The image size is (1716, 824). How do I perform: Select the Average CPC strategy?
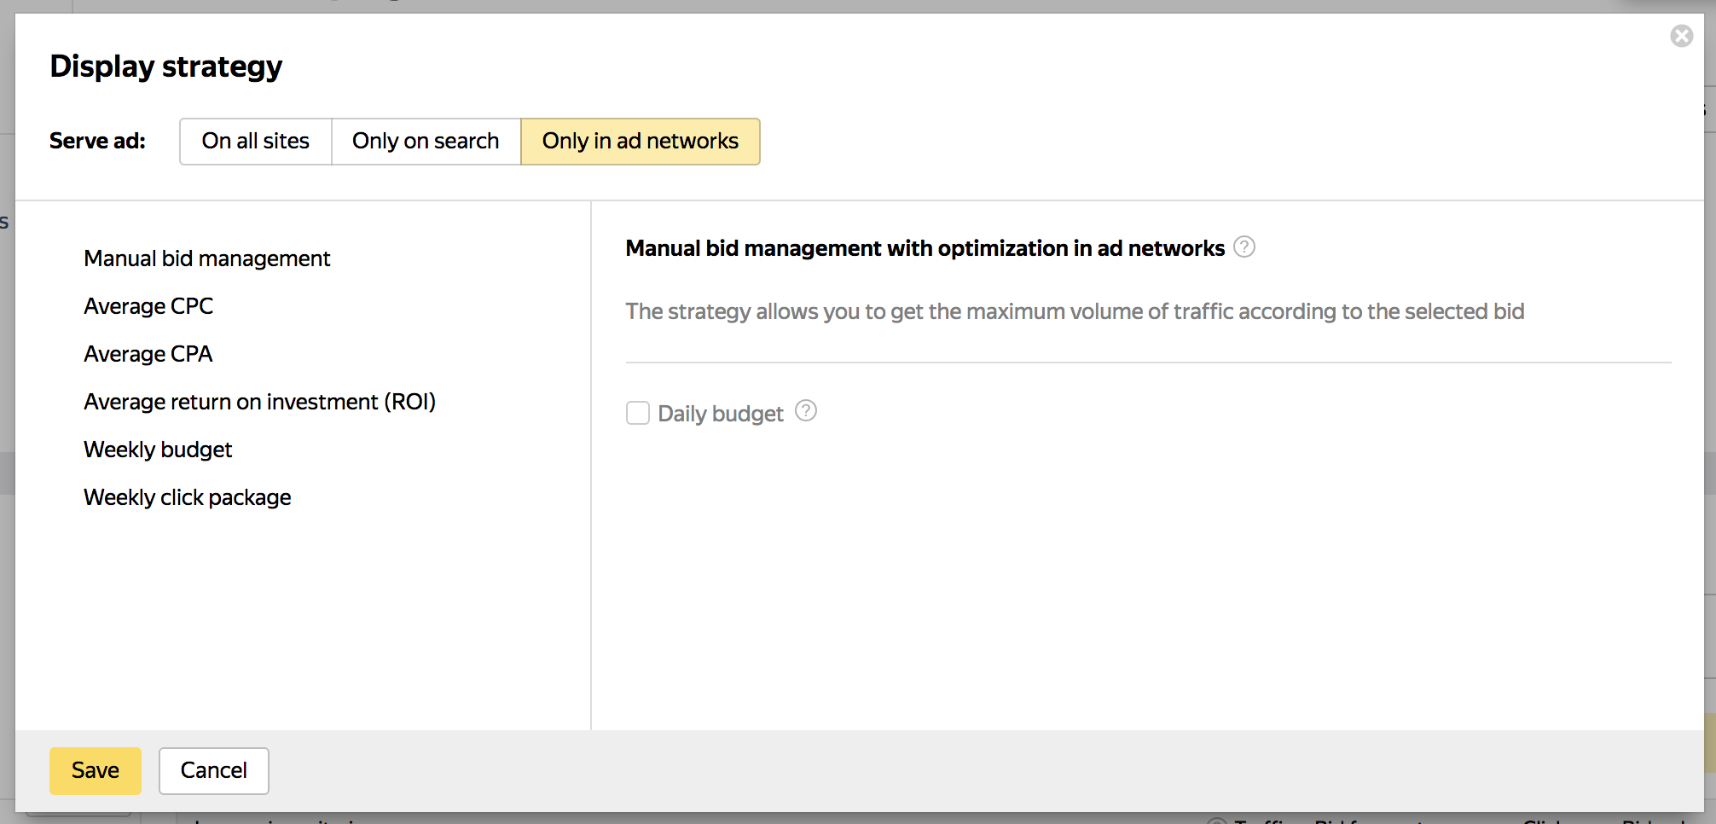(x=148, y=306)
